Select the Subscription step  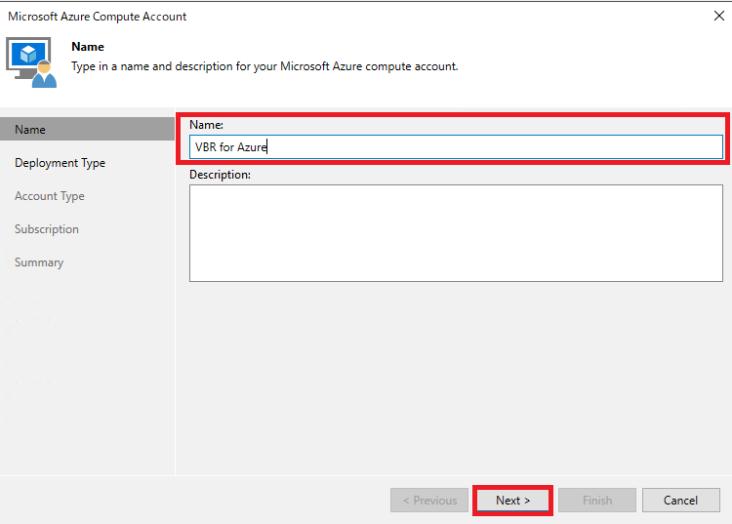[47, 229]
